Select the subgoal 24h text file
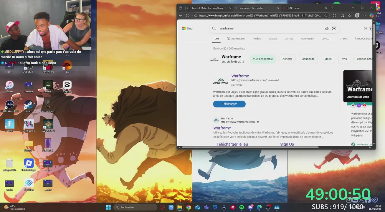Viewport: 385px width, 212px height. coord(9,165)
